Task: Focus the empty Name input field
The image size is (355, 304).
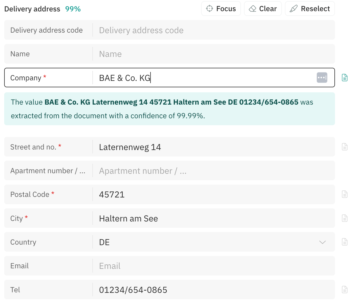Action: click(x=211, y=54)
